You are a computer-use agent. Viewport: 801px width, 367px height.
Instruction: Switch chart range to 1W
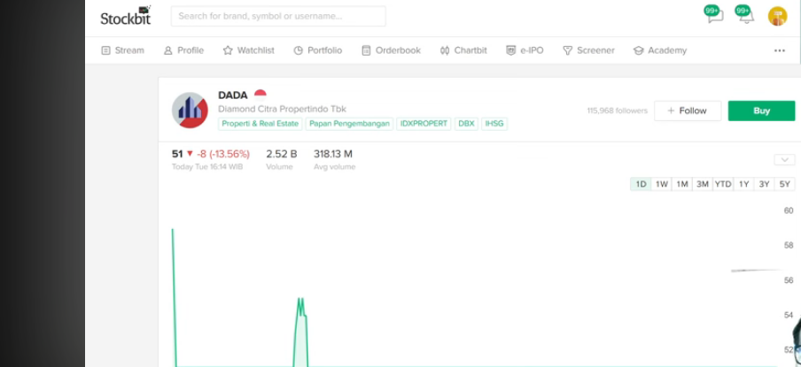tap(661, 184)
